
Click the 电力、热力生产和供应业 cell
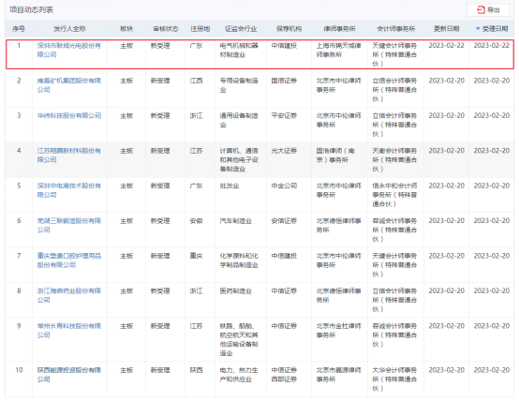point(239,375)
